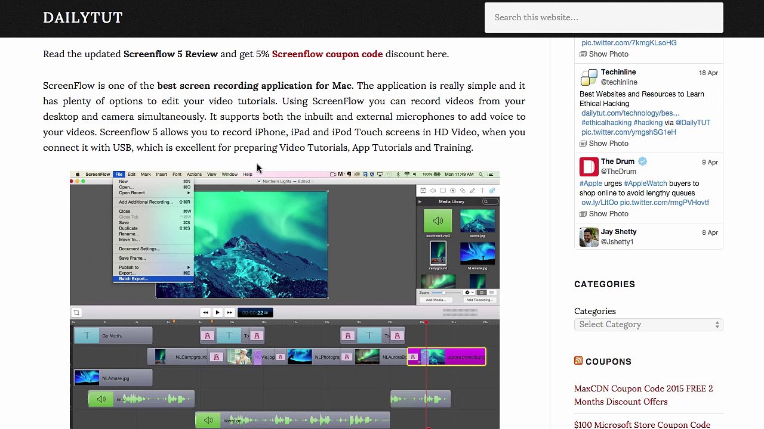
Task: Click the RSS feed icon beside Coupons
Action: [x=578, y=360]
